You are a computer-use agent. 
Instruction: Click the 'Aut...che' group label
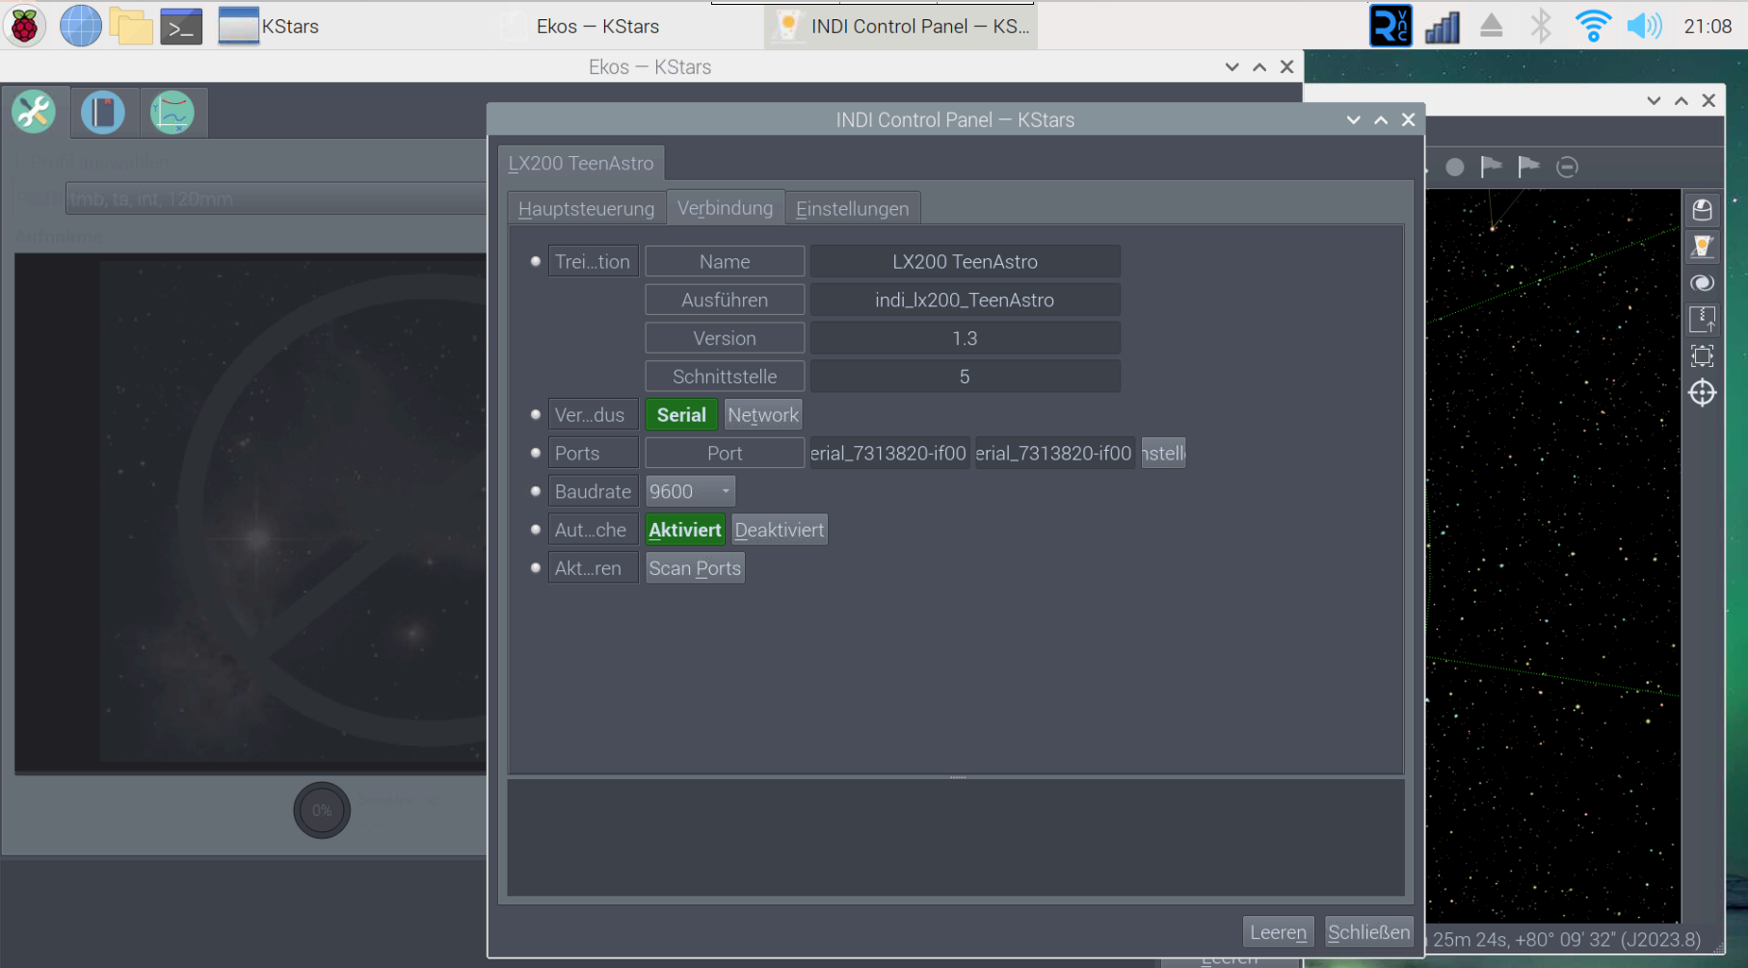593,530
